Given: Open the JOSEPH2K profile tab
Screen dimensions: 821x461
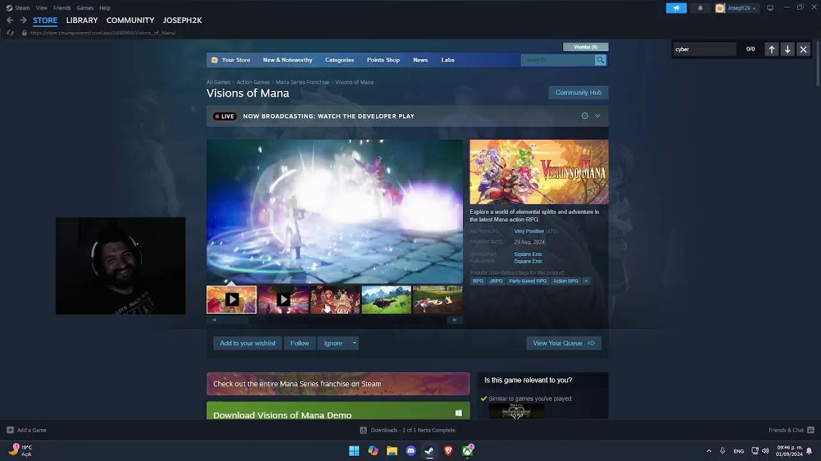Looking at the screenshot, I should pyautogui.click(x=182, y=20).
